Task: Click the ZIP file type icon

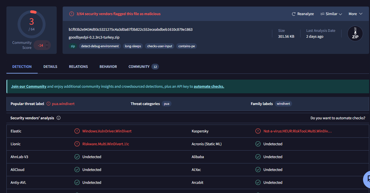Action: point(355,34)
